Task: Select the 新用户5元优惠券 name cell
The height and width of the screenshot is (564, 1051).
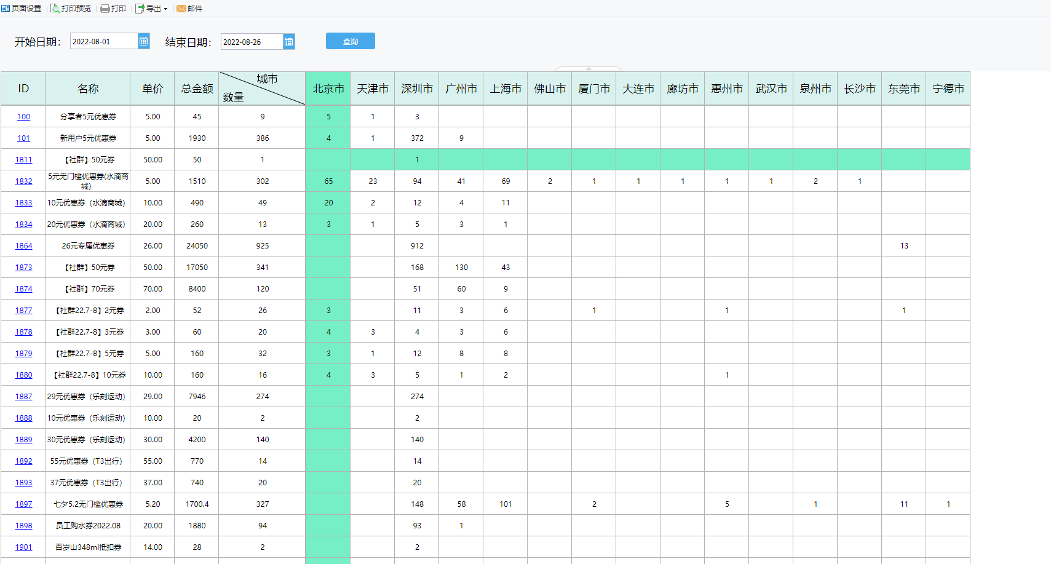Action: click(x=88, y=138)
